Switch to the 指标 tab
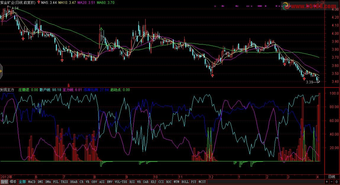This screenshot has width=340, height=185. click(x=4, y=182)
